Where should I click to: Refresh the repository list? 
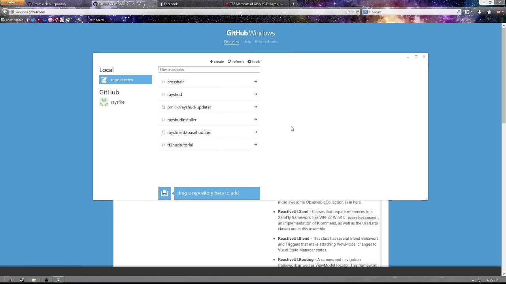(x=236, y=62)
